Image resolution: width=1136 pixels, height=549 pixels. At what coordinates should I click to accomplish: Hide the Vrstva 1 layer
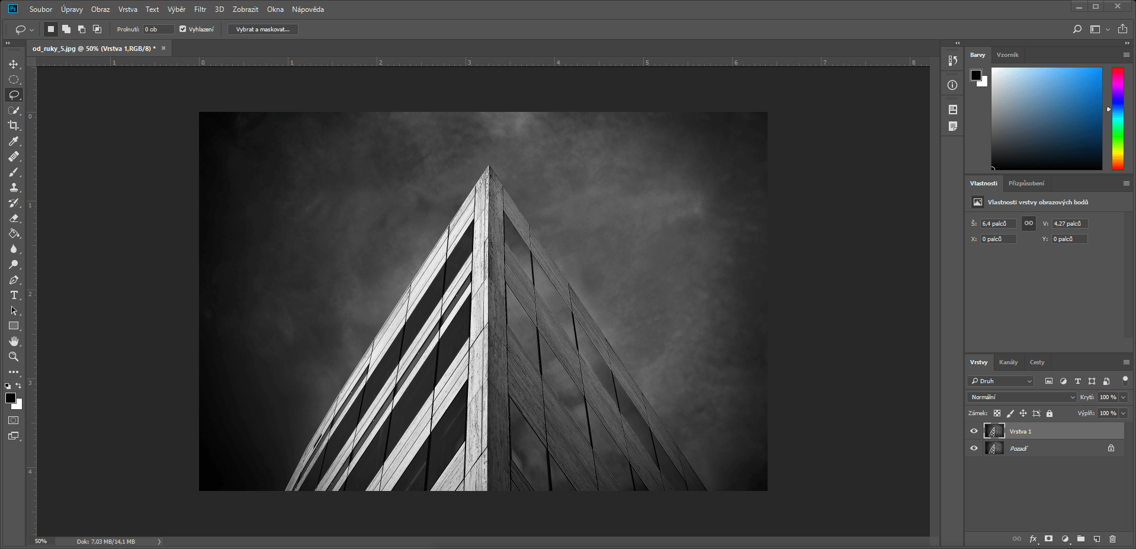974,431
